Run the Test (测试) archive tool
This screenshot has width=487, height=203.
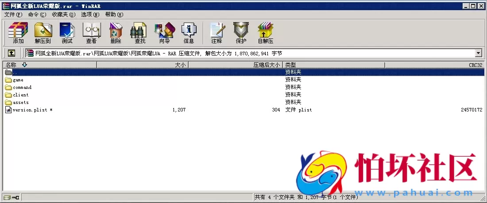[x=67, y=33]
